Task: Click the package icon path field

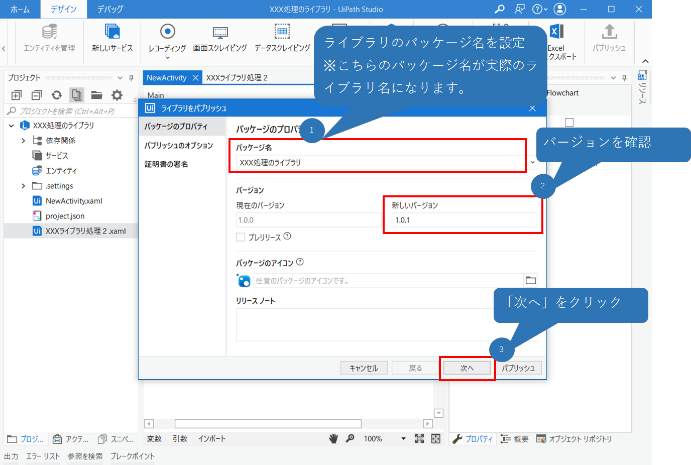Action: (389, 281)
